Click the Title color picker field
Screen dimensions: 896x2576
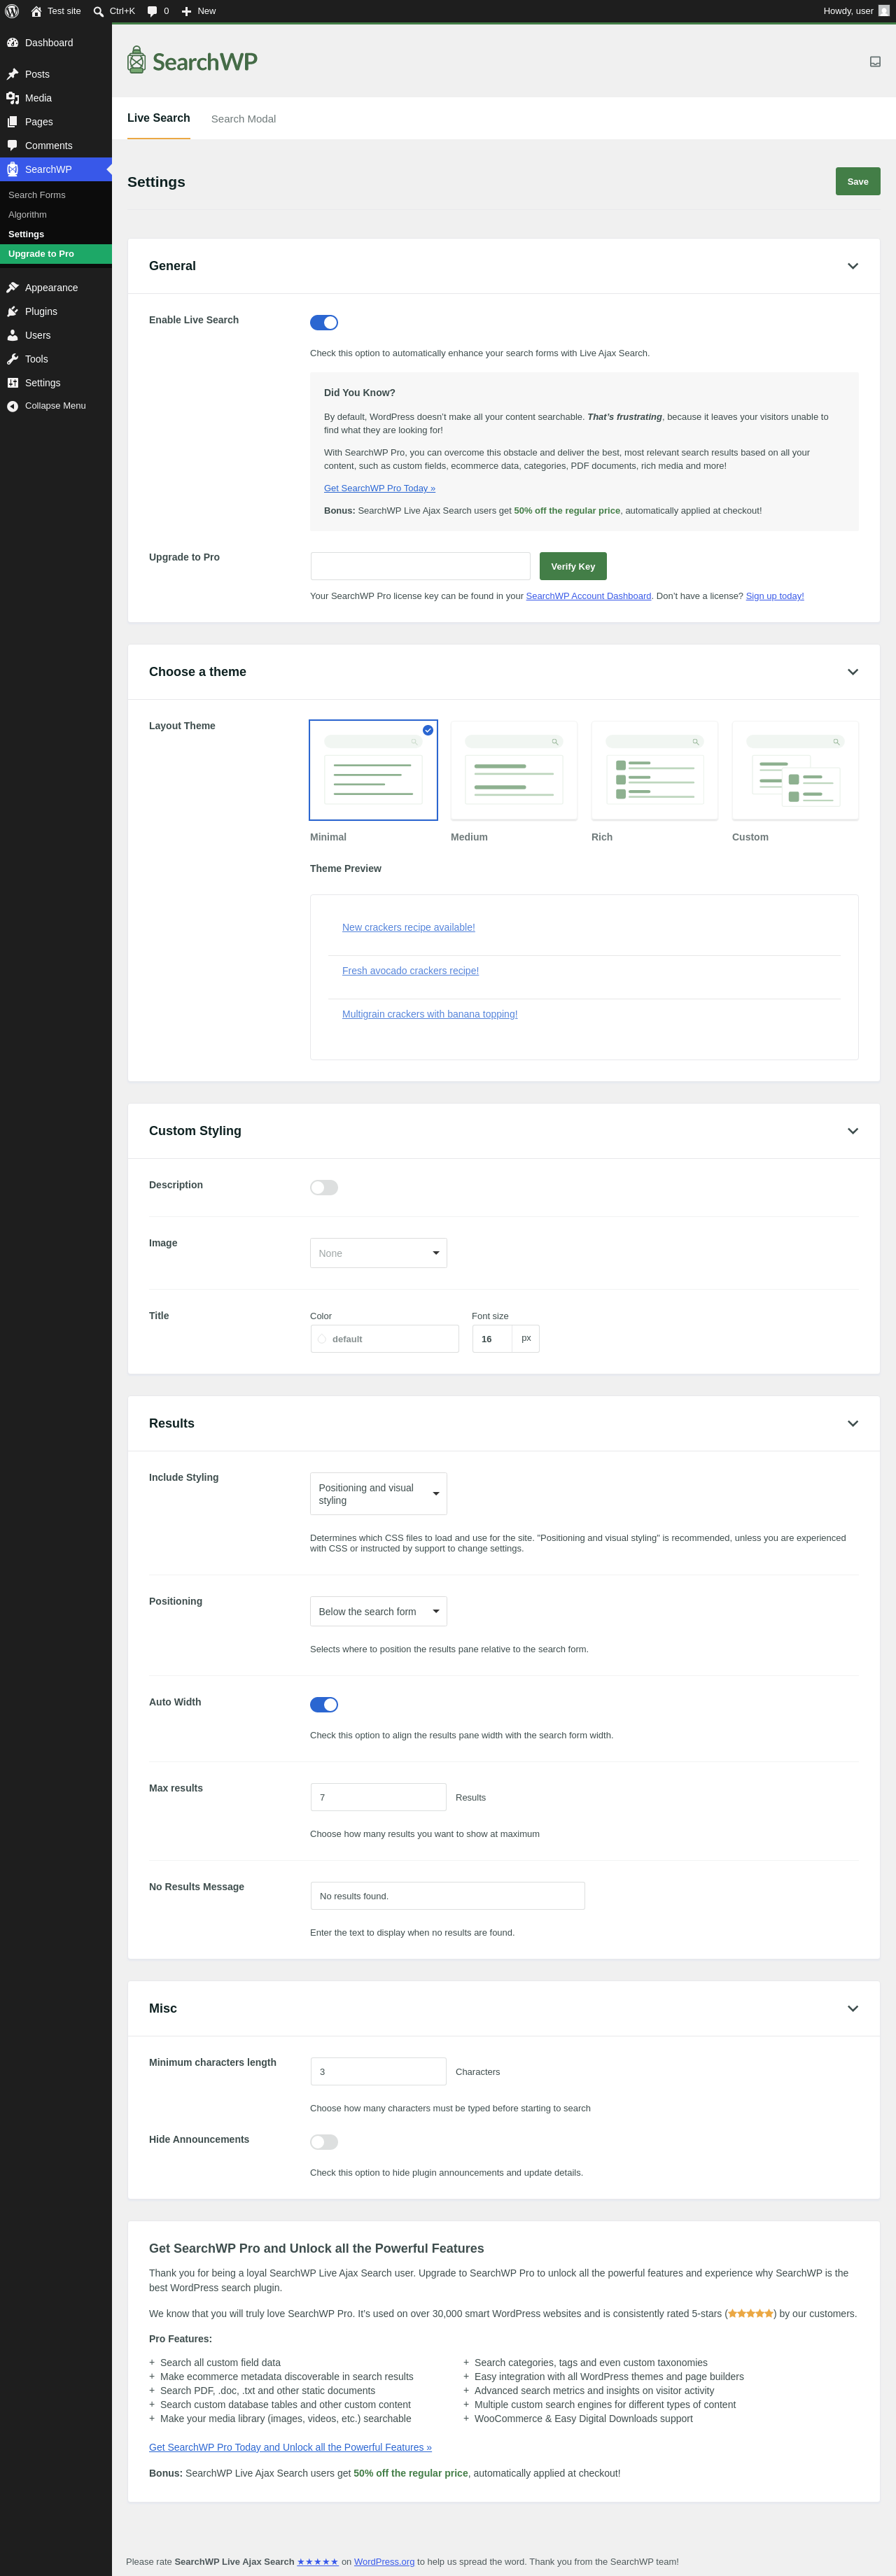coord(384,1339)
